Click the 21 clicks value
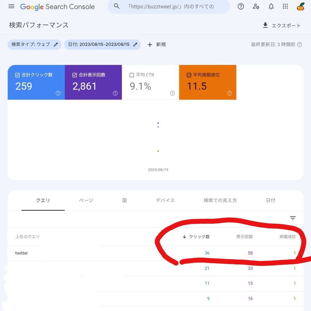 pos(207,268)
